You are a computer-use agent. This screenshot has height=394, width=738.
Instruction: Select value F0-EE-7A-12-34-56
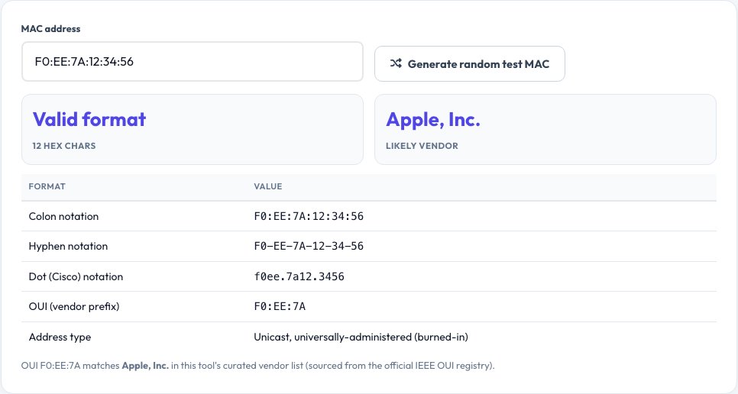click(x=309, y=246)
